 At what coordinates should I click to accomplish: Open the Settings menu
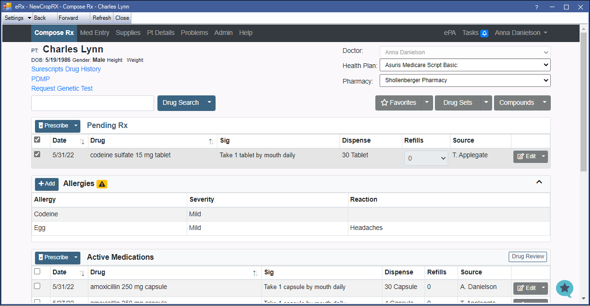[x=17, y=18]
